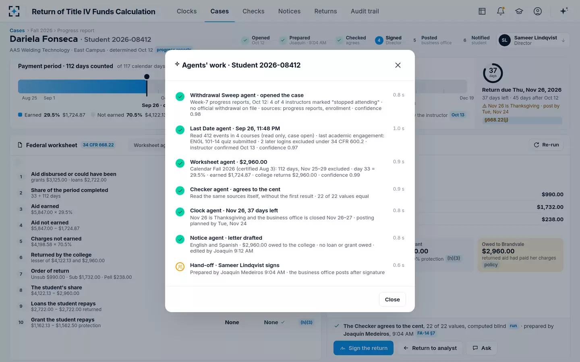The height and width of the screenshot is (362, 580).
Task: Click the app logo icon in header
Action: [14, 11]
